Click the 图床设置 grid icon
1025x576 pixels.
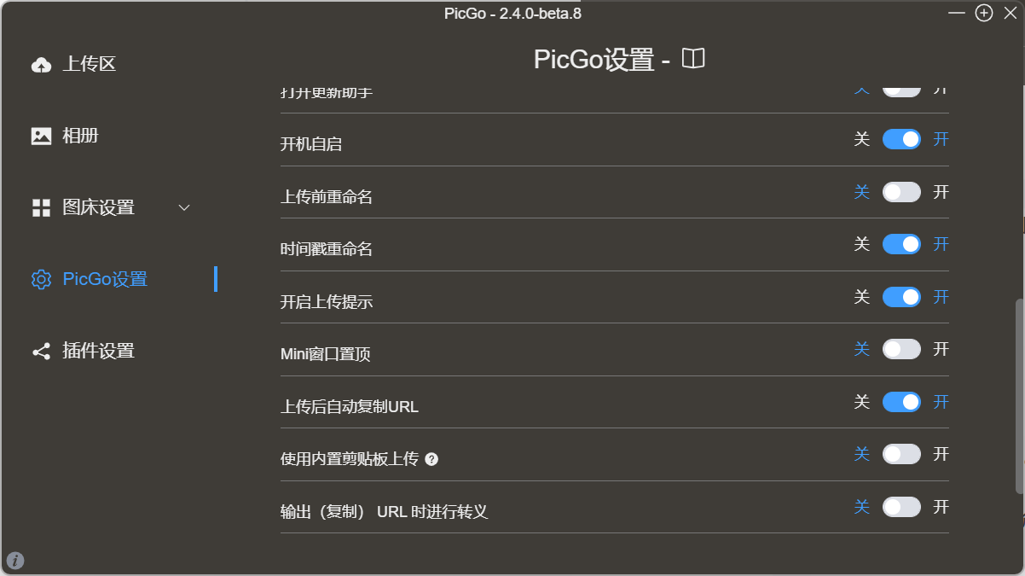click(x=41, y=207)
